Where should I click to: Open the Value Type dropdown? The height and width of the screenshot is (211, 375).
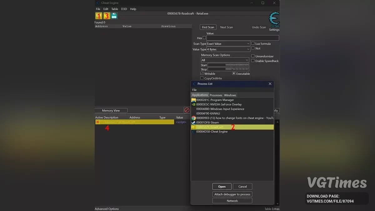[x=228, y=49]
